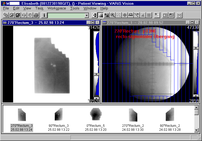This screenshot has height=141, width=202.
Task: Click down arrow of thumbnail strip scrollbar
Action: 196,130
